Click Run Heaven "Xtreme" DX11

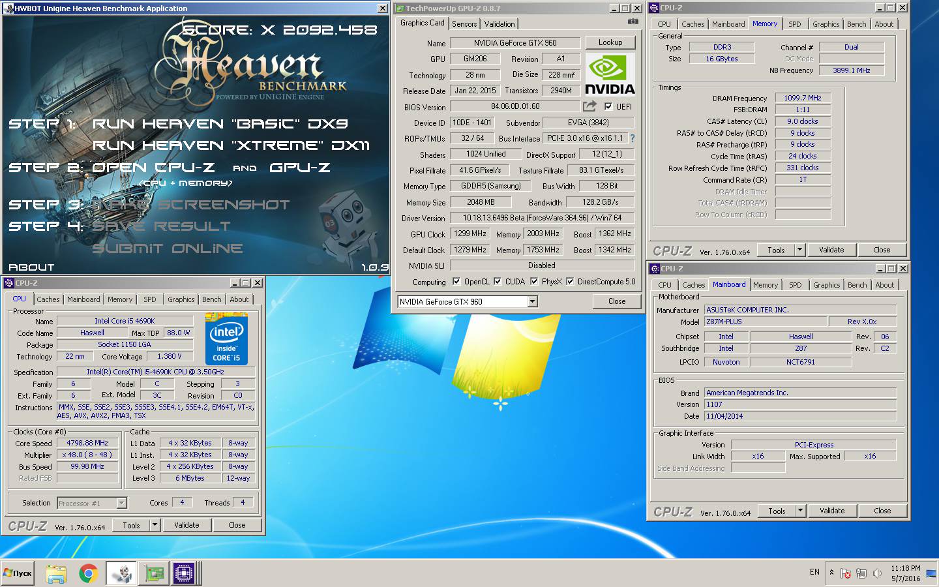coord(231,145)
